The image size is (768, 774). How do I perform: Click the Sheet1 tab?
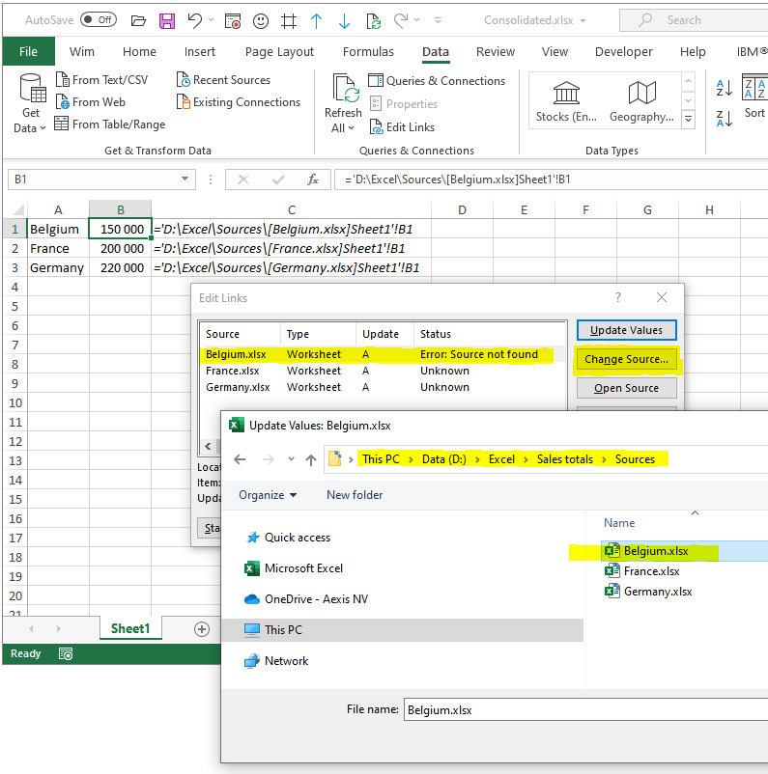[x=130, y=628]
